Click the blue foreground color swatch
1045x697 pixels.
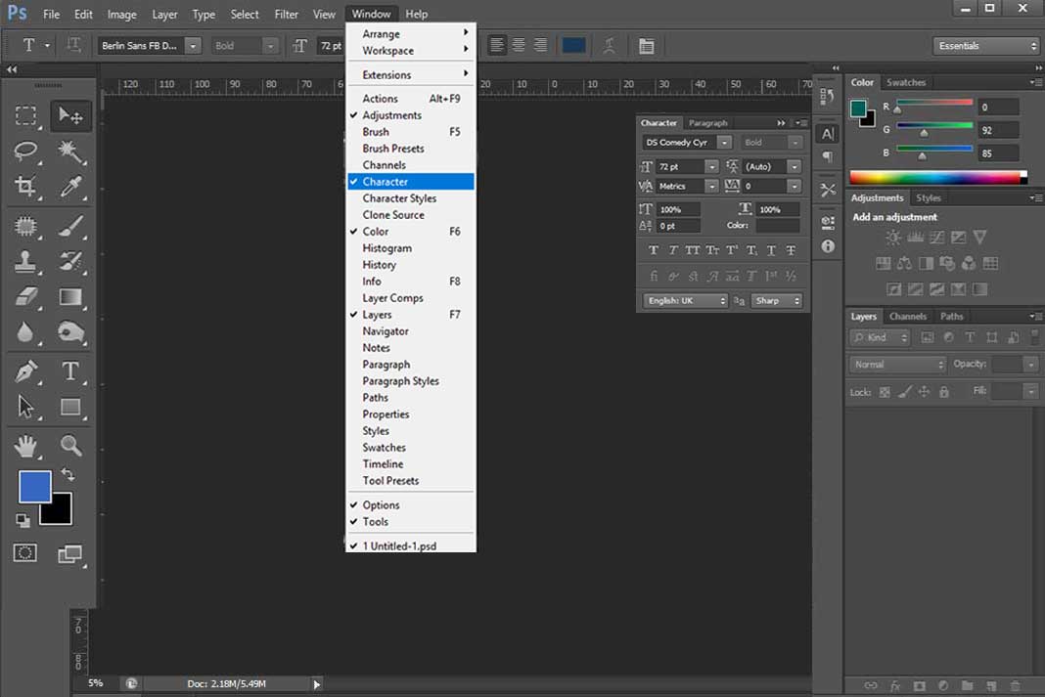pyautogui.click(x=34, y=486)
